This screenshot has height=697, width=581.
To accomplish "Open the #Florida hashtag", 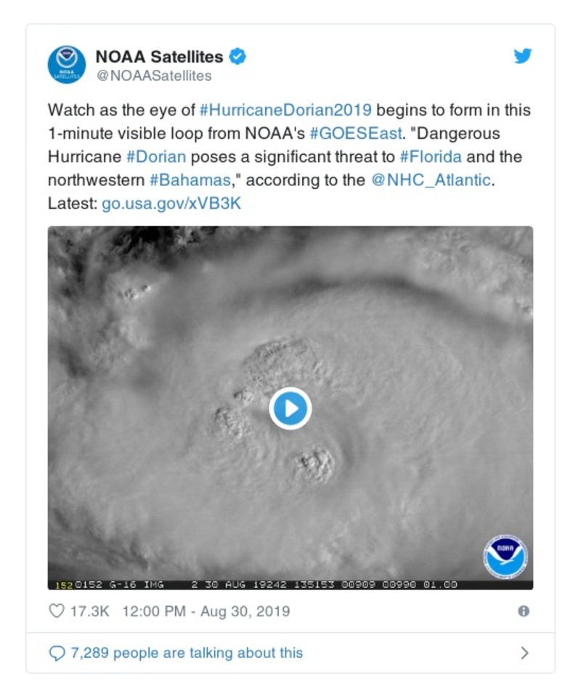I will [431, 157].
